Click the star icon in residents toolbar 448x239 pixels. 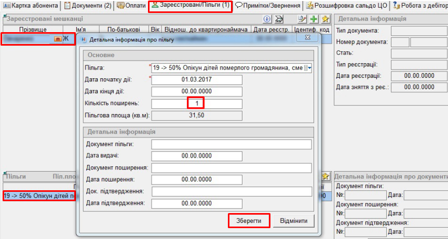(325, 19)
